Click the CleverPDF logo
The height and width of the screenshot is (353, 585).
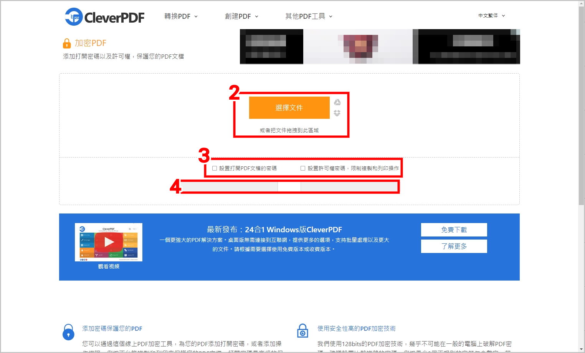(105, 17)
